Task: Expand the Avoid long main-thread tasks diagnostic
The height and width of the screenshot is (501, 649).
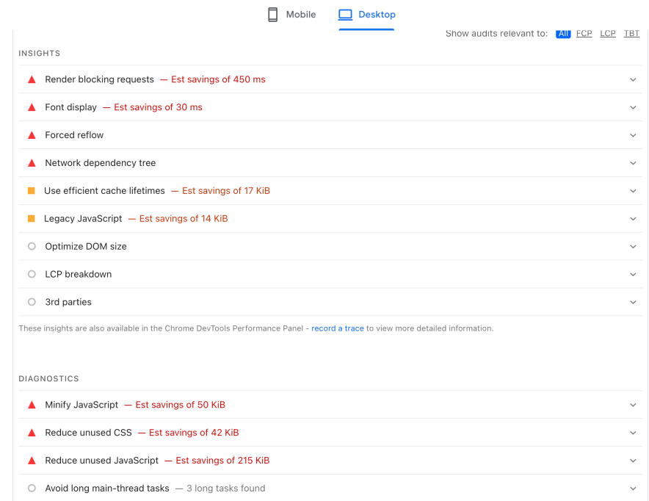Action: (633, 488)
